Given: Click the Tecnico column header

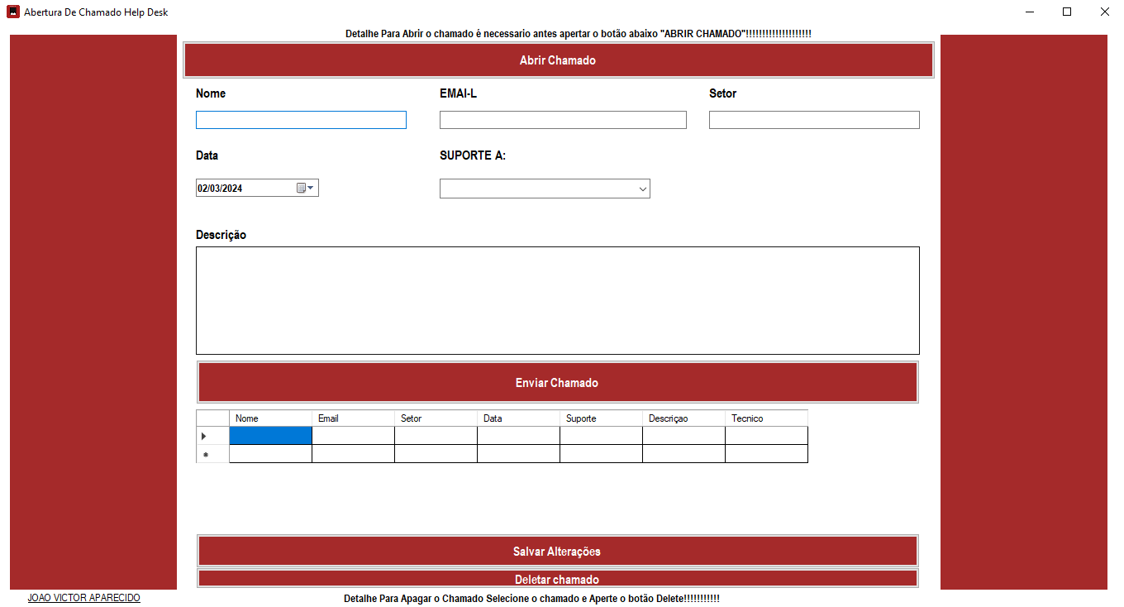Looking at the screenshot, I should (x=766, y=418).
